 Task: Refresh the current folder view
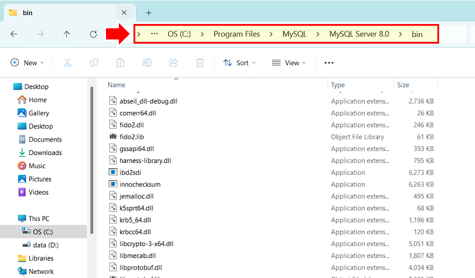(93, 34)
